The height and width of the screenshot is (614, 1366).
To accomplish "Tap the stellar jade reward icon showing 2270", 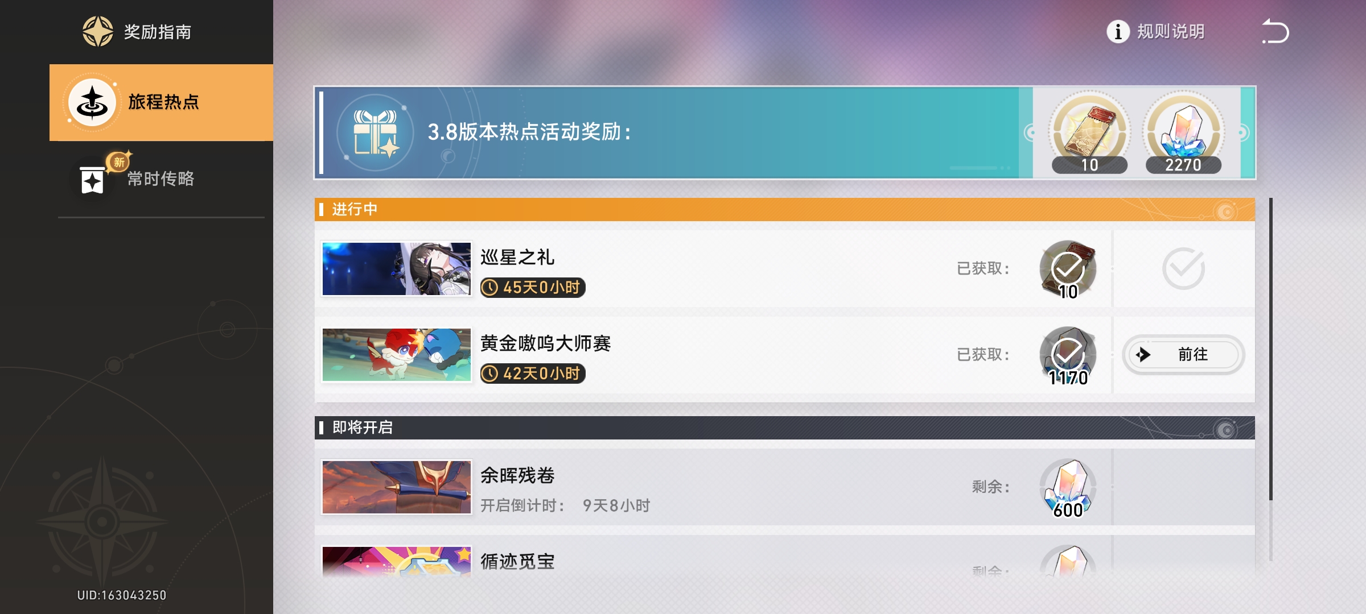I will 1183,132.
